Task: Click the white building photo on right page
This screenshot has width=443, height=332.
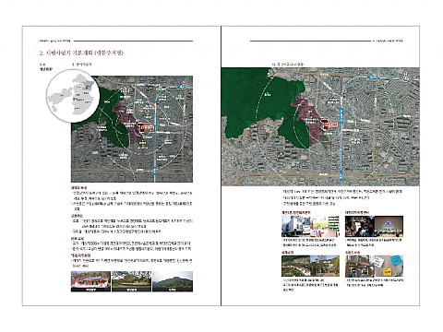Action: [x=310, y=227]
